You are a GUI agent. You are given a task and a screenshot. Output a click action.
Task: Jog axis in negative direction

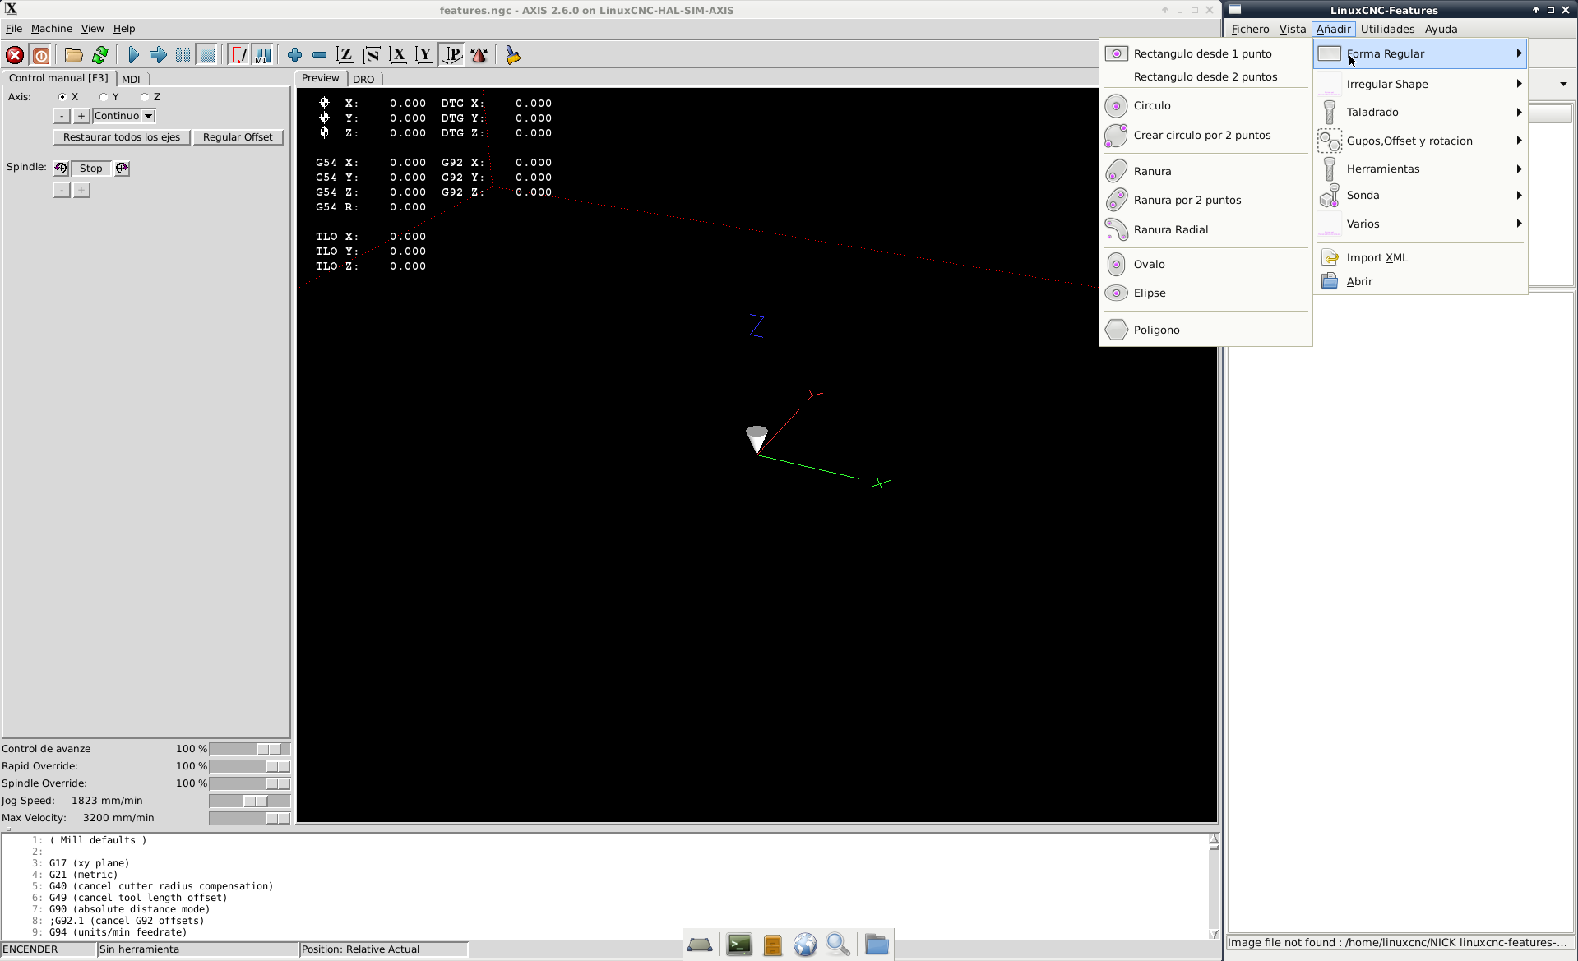(62, 116)
